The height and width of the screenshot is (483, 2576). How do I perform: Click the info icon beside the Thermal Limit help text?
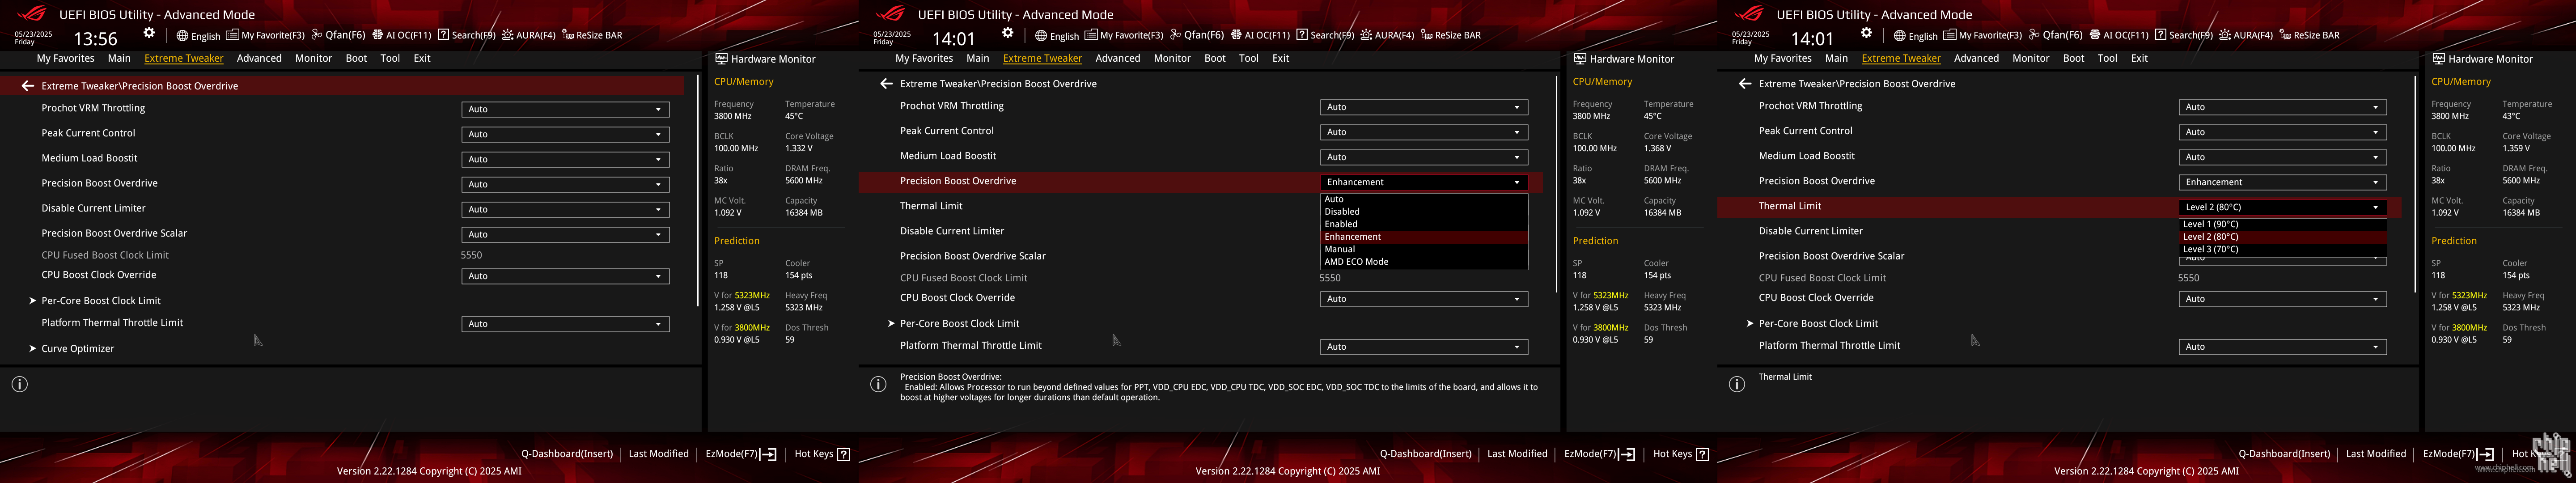1737,384
